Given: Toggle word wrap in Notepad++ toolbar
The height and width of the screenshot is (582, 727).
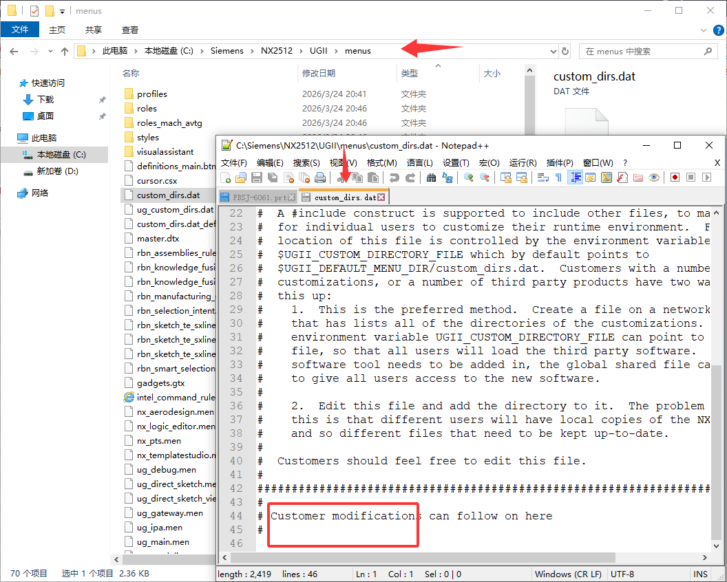Looking at the screenshot, I should coord(543,177).
